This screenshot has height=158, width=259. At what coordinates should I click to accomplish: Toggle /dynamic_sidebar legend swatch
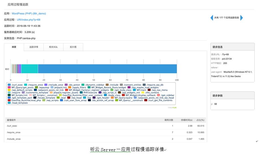[x=83, y=85]
